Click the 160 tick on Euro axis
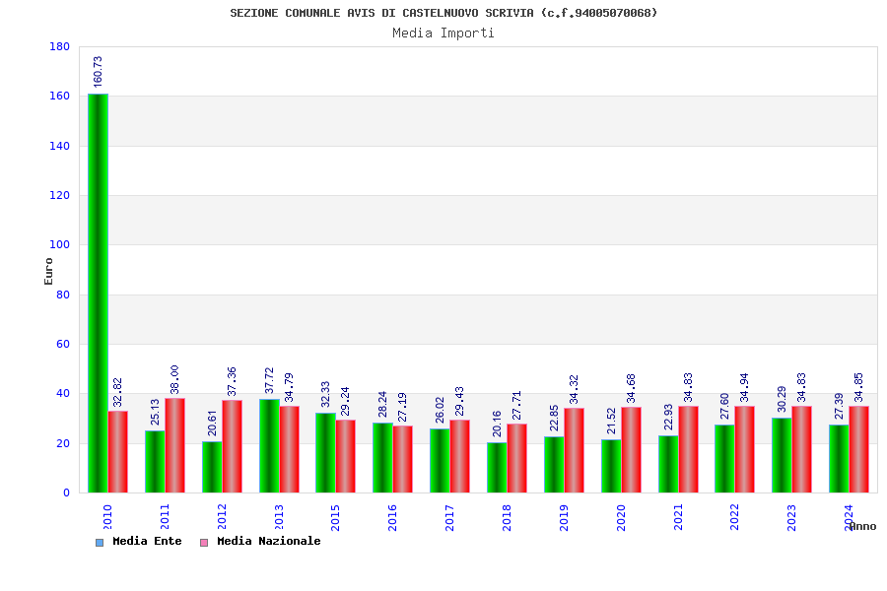Image resolution: width=887 pixels, height=591 pixels. click(60, 97)
